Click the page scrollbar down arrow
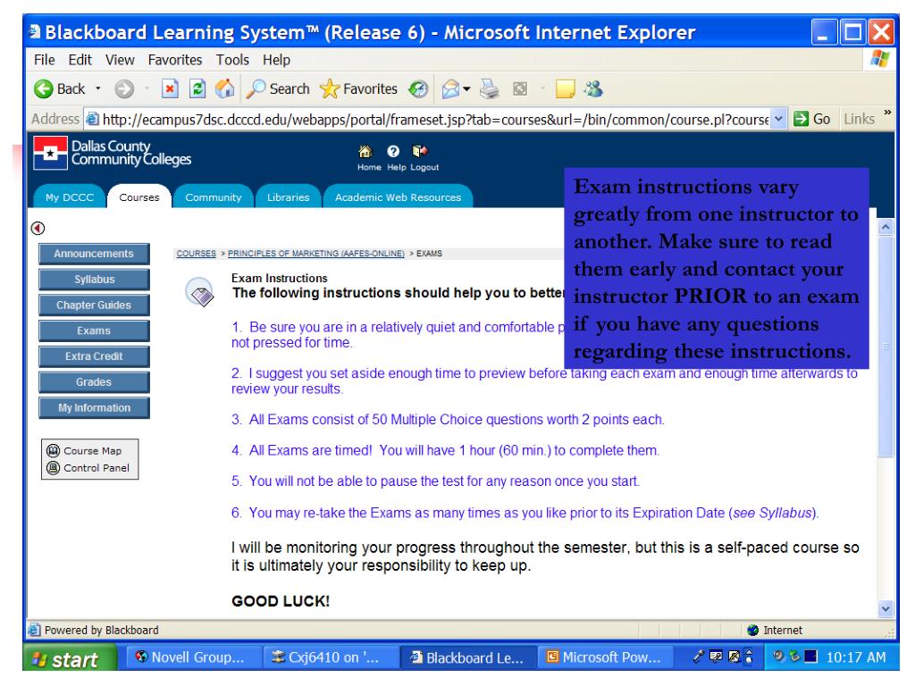Screen dimensions: 915x686 (x=886, y=609)
